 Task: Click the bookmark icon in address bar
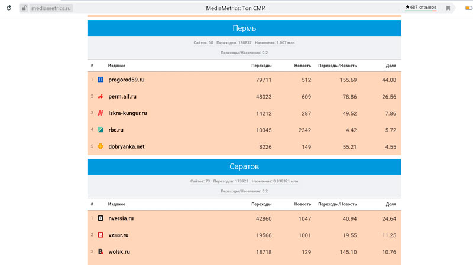[x=448, y=8]
